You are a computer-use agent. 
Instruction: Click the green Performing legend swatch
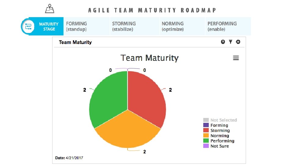206,141
